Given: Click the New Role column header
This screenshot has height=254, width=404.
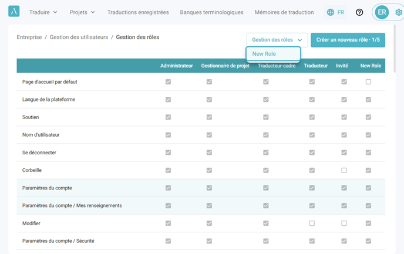Looking at the screenshot, I should (x=371, y=66).
